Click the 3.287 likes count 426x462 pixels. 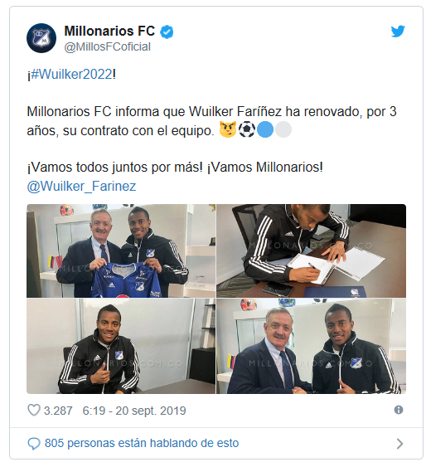[x=58, y=411]
